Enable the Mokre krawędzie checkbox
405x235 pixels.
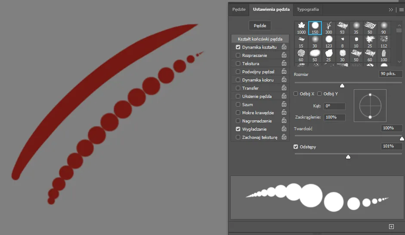[x=238, y=113]
